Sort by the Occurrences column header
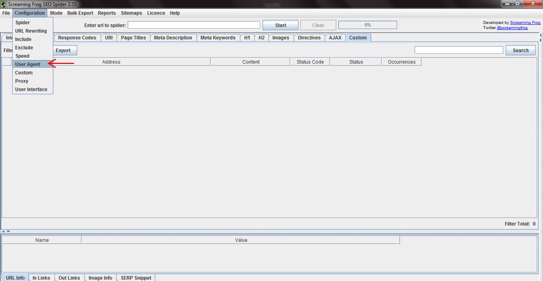543x281 pixels. point(402,62)
